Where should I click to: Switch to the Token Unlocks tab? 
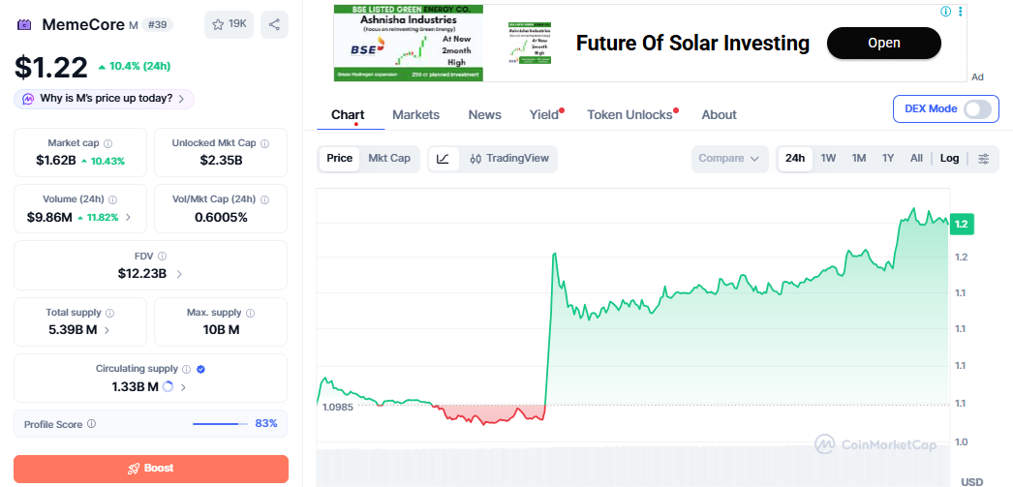(x=629, y=115)
